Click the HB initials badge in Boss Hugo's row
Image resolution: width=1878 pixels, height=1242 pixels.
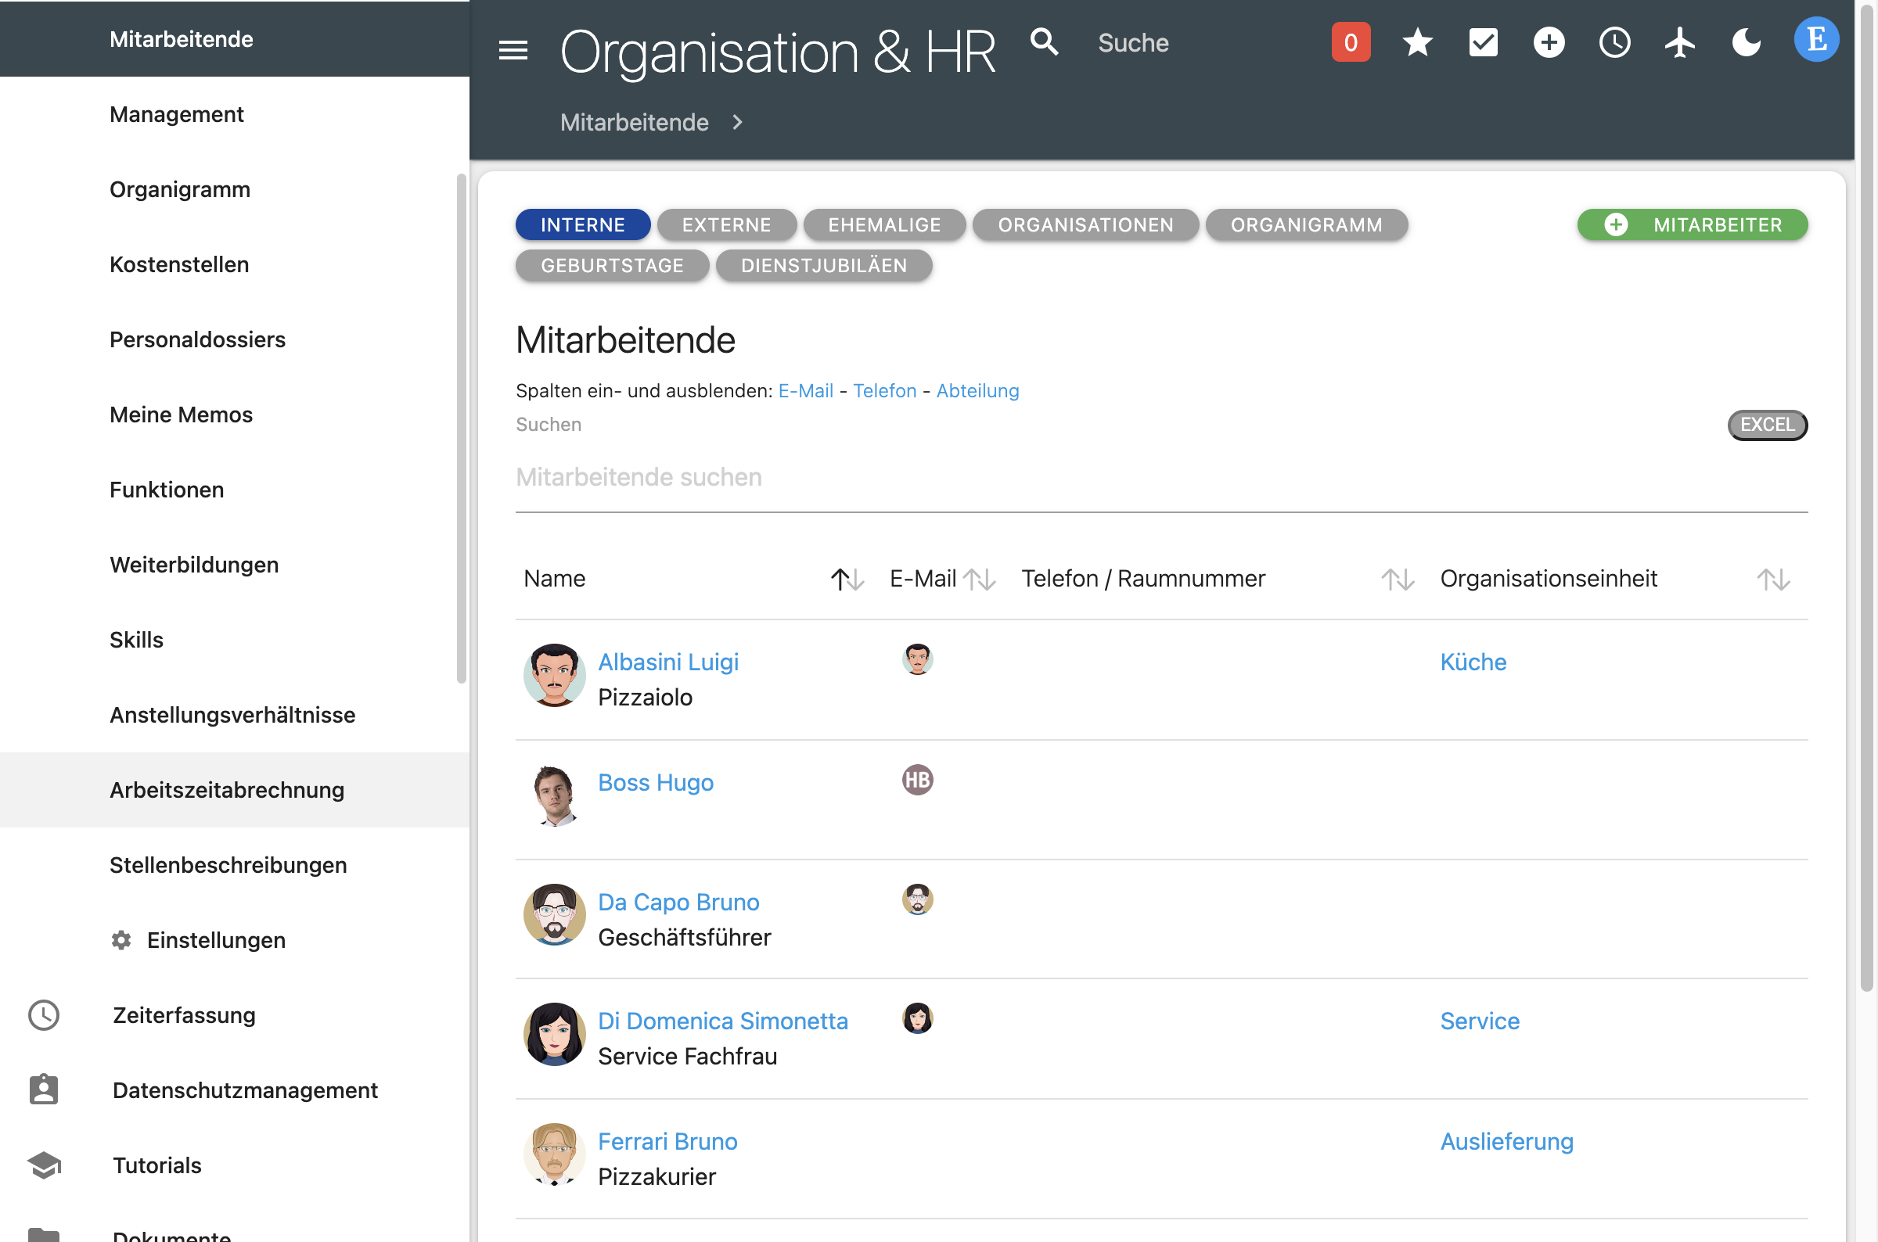(917, 780)
